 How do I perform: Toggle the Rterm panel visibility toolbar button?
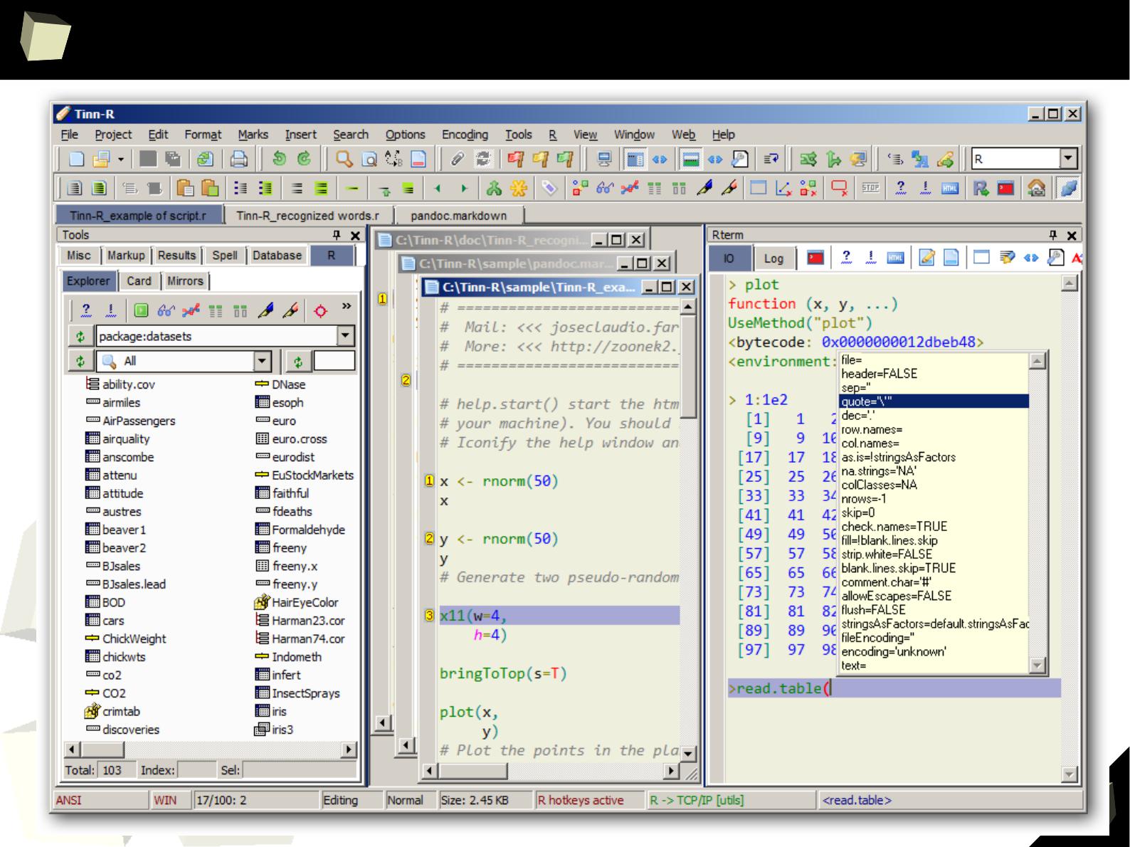(690, 159)
